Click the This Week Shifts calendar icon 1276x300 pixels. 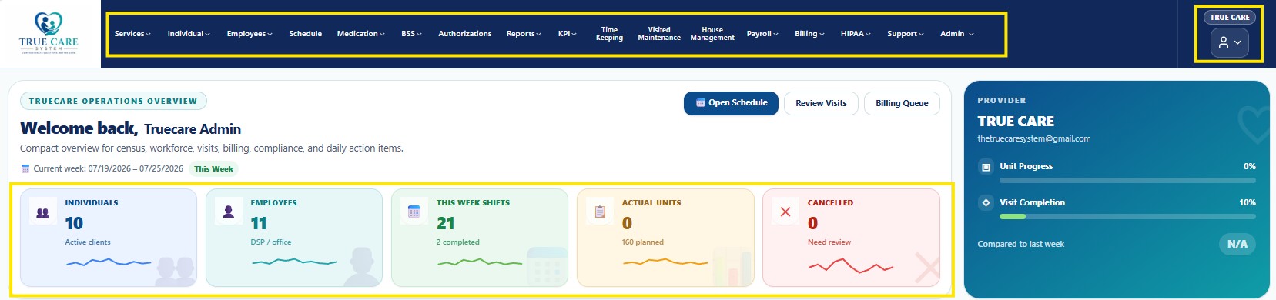click(x=414, y=212)
